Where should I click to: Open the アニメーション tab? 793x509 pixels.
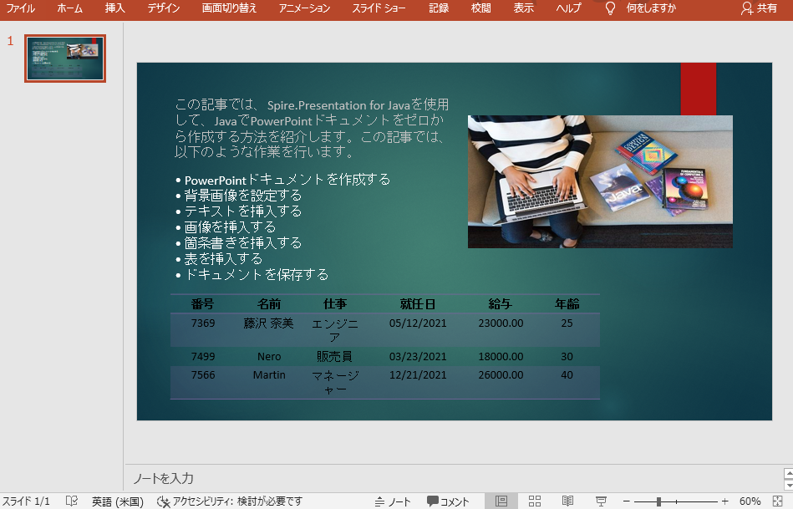tap(304, 8)
